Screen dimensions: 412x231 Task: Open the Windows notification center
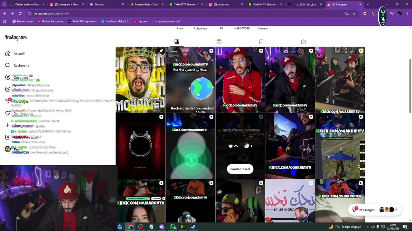coord(405,227)
